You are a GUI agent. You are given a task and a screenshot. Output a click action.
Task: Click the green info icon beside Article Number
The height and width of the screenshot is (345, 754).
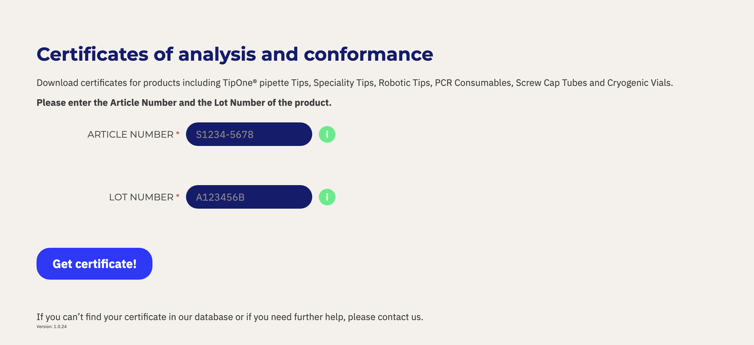(327, 134)
